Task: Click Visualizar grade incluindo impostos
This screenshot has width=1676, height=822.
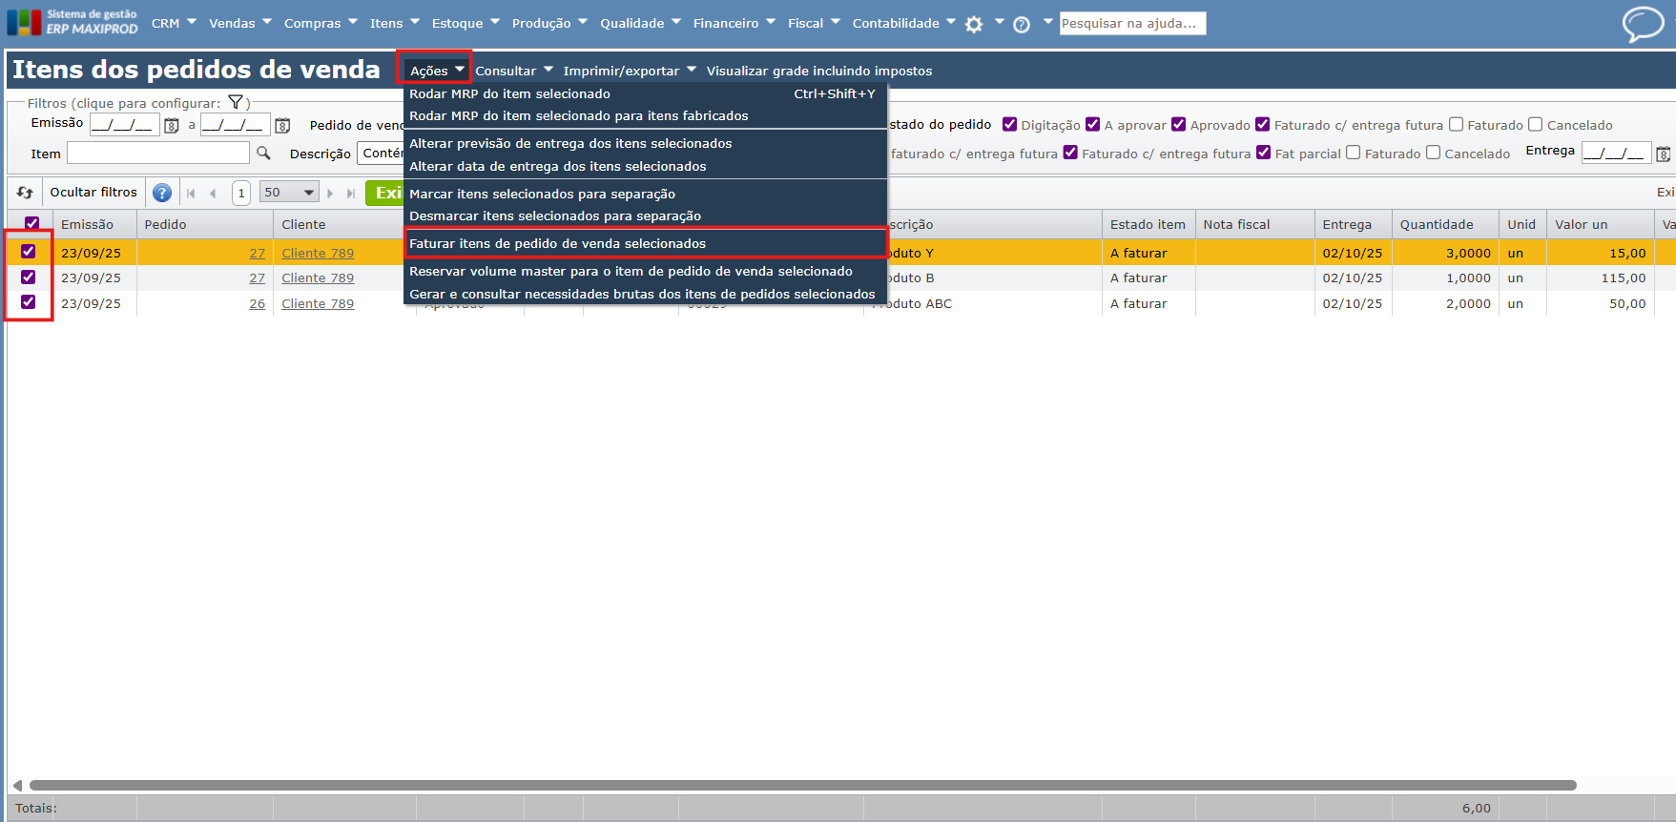Action: coord(819,71)
